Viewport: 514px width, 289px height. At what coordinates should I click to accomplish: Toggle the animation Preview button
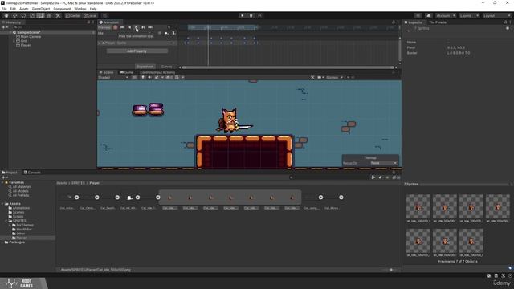pyautogui.click(x=104, y=27)
